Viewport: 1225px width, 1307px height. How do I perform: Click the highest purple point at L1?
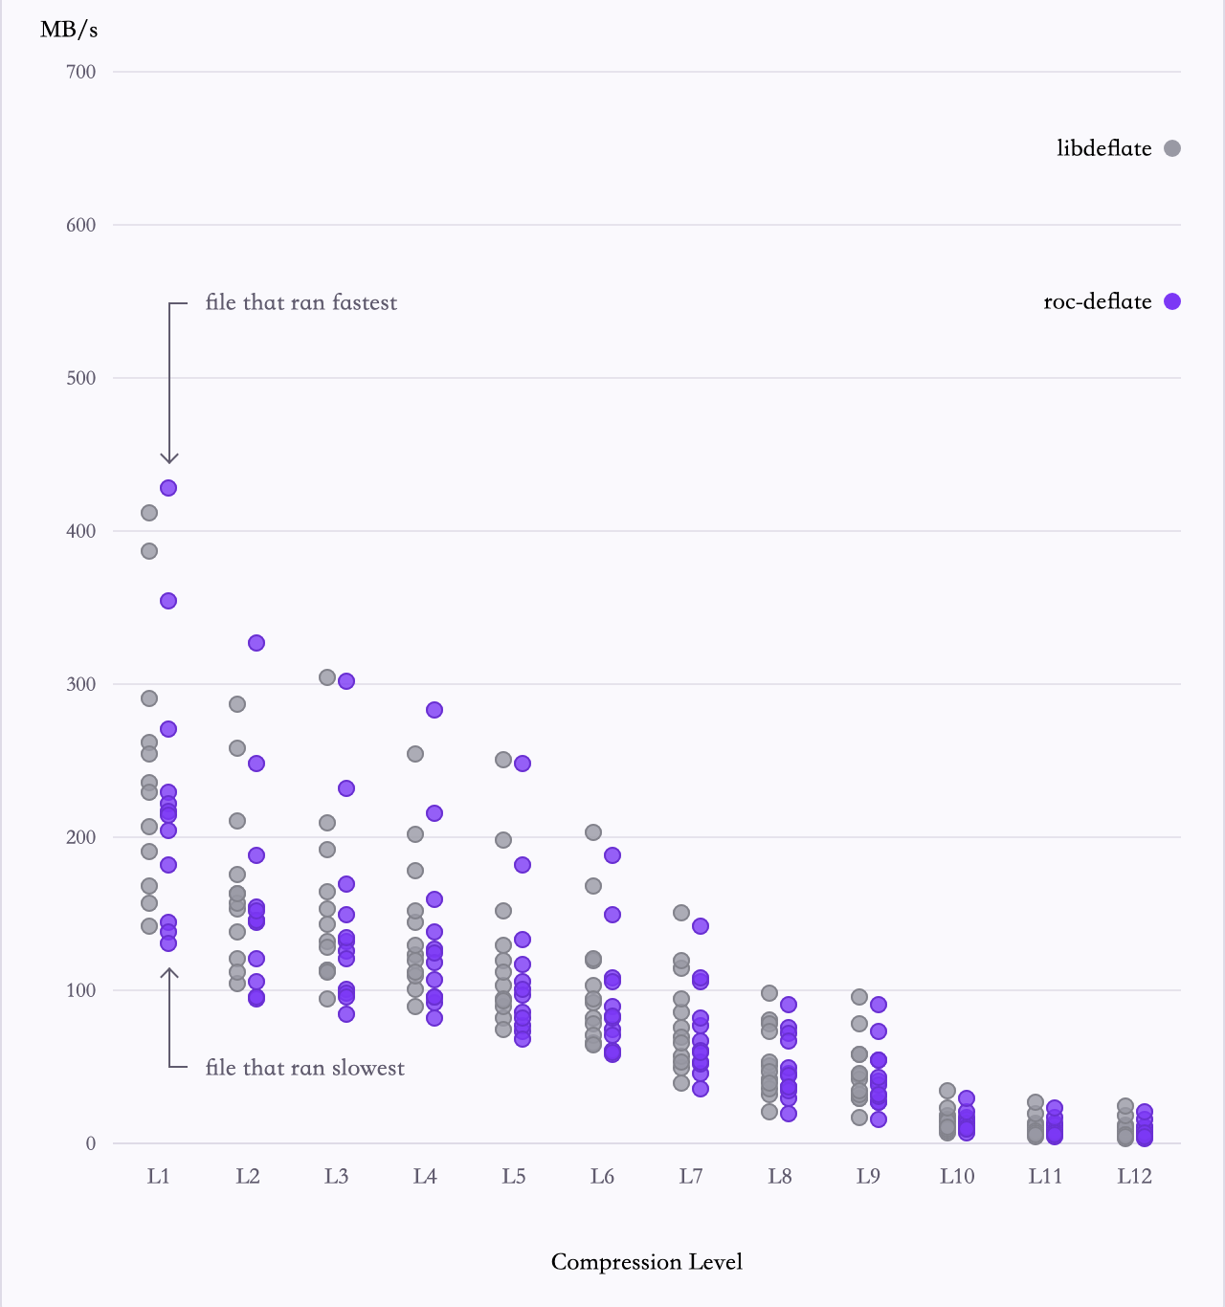[x=168, y=488]
